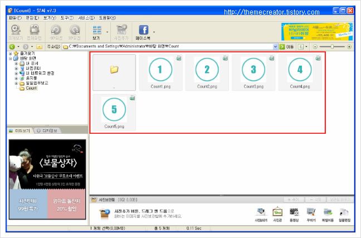Click the 꾸미기 decorate icon
The width and height of the screenshot is (361, 238).
(x=311, y=215)
